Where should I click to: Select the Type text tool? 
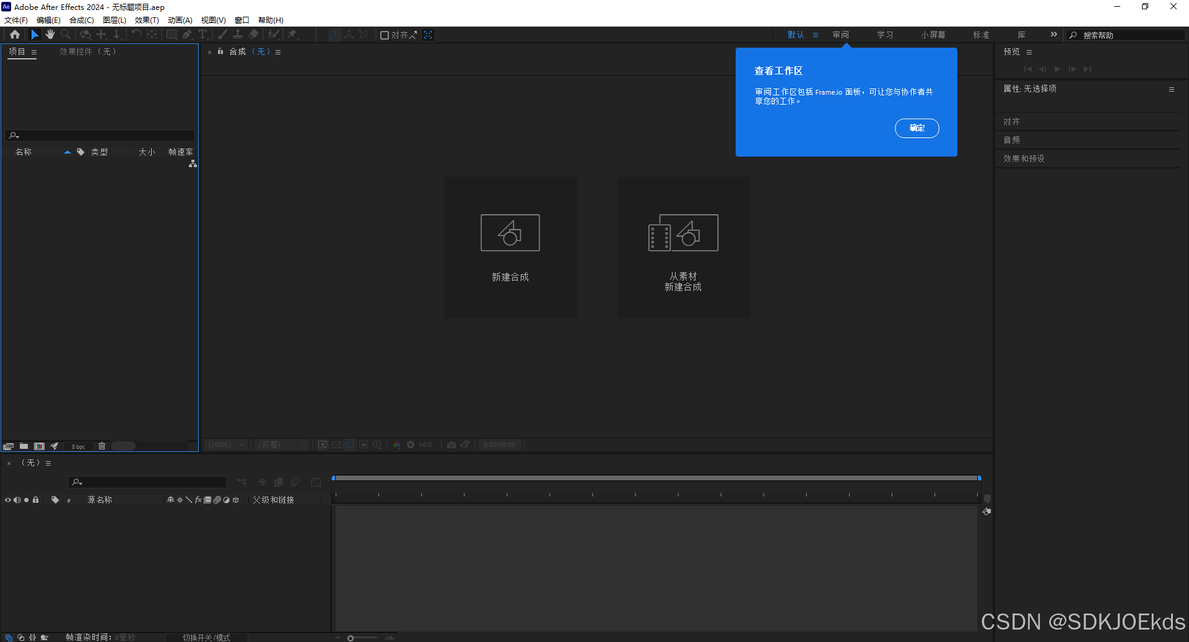point(203,35)
